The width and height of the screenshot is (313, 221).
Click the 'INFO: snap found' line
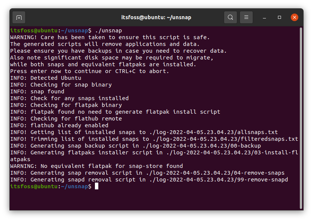tap(37, 91)
